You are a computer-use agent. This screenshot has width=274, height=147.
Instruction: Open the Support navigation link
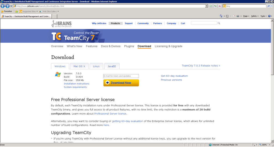pyautogui.click(x=129, y=24)
